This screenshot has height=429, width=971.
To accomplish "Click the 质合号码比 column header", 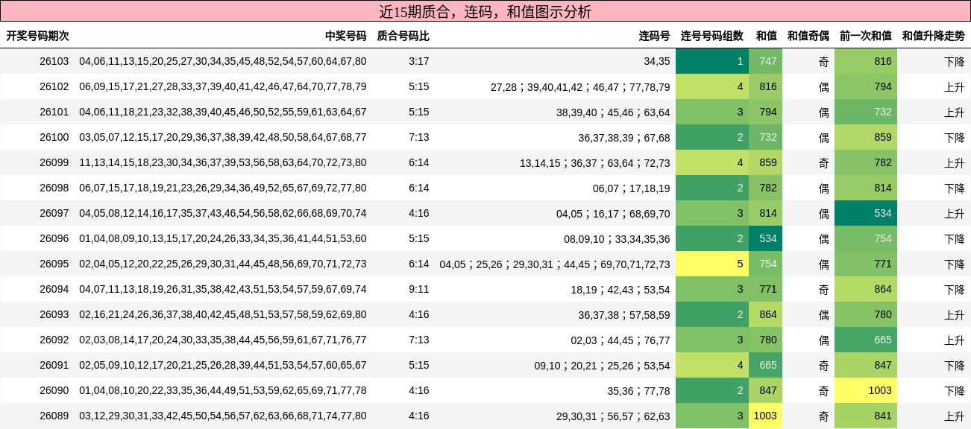I will (403, 36).
